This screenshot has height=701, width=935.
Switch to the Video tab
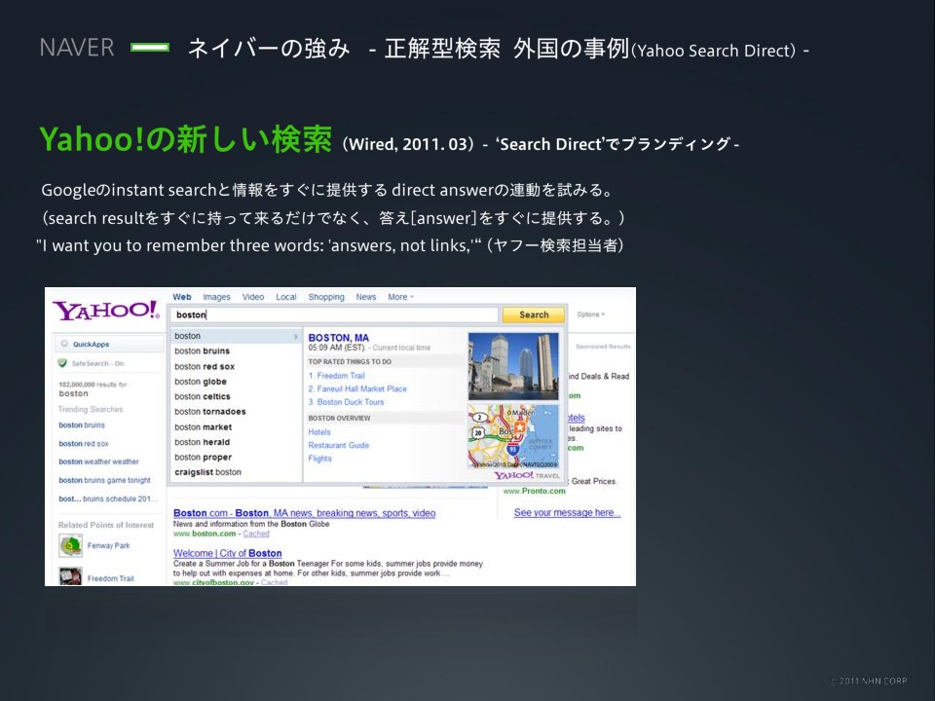[253, 297]
